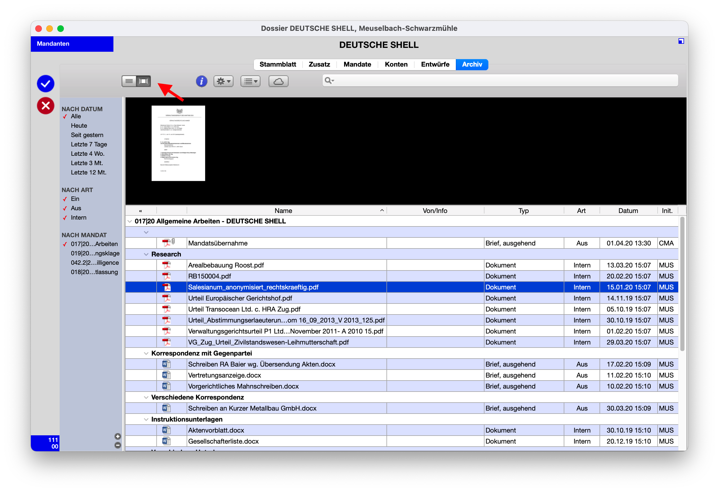719x492 pixels.
Task: Click Word icon of Vorgerichtliches Mahnschreiben.docx
Action: (167, 386)
